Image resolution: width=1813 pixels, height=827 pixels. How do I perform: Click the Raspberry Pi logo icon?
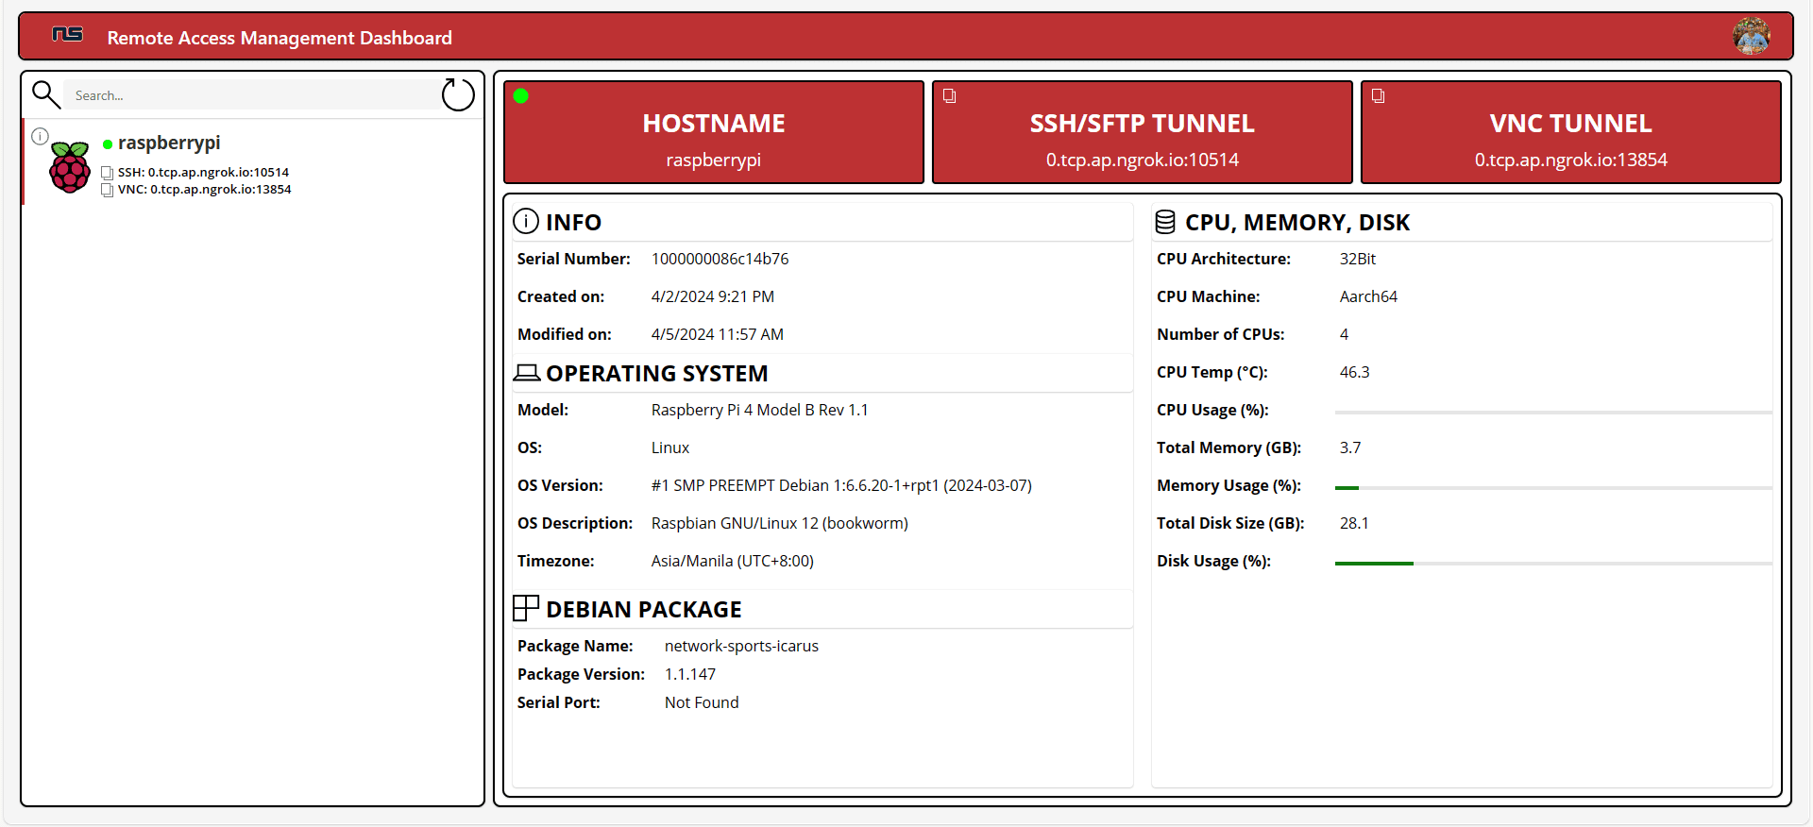pyautogui.click(x=70, y=167)
